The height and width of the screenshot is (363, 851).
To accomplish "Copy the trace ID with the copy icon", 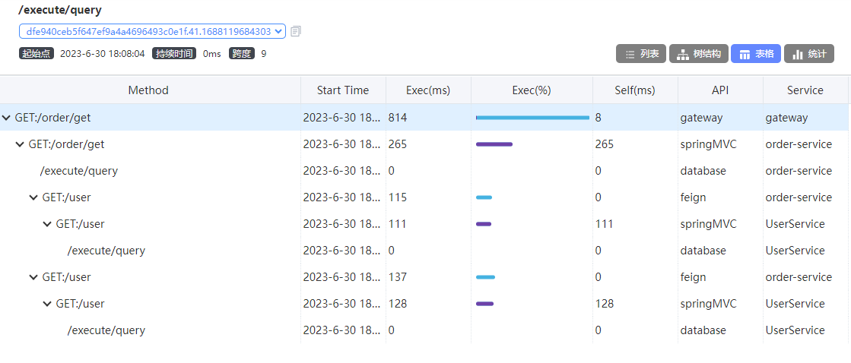I will [295, 31].
